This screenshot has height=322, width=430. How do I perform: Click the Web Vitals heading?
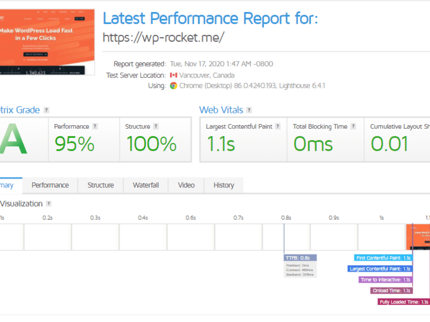click(221, 110)
